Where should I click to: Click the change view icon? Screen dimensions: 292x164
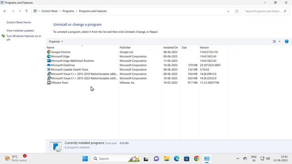coord(274,41)
